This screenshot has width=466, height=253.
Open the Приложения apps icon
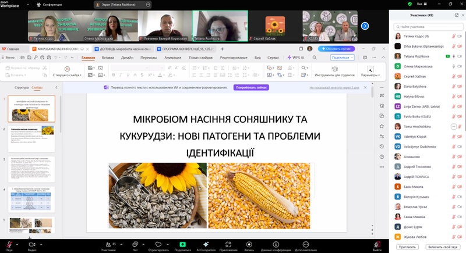coord(228,244)
